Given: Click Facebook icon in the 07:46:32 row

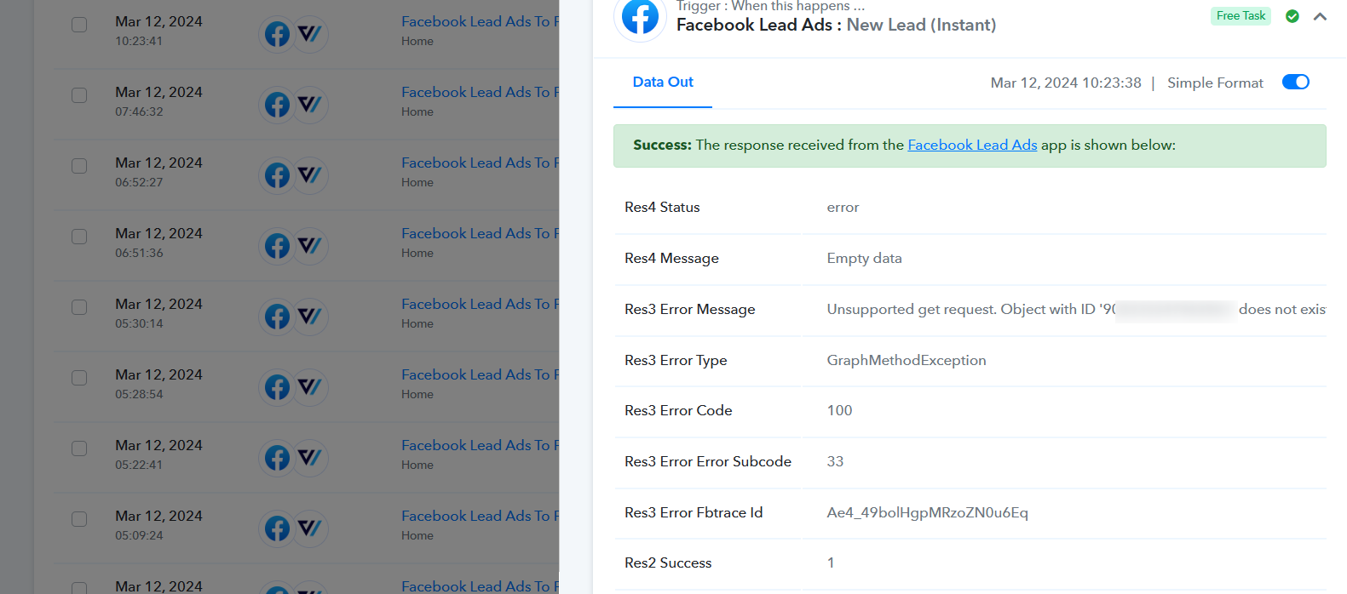Looking at the screenshot, I should 277,105.
